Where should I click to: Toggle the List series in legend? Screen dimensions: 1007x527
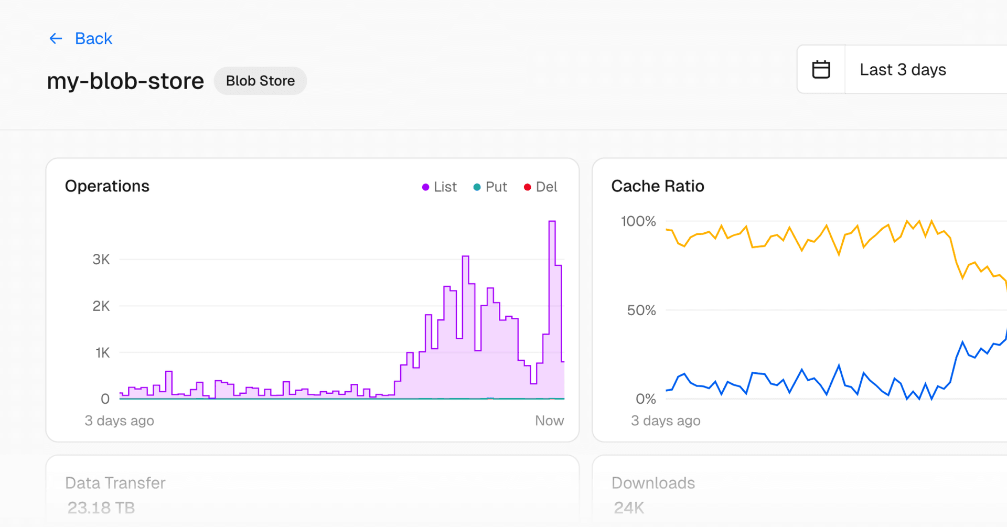point(445,187)
